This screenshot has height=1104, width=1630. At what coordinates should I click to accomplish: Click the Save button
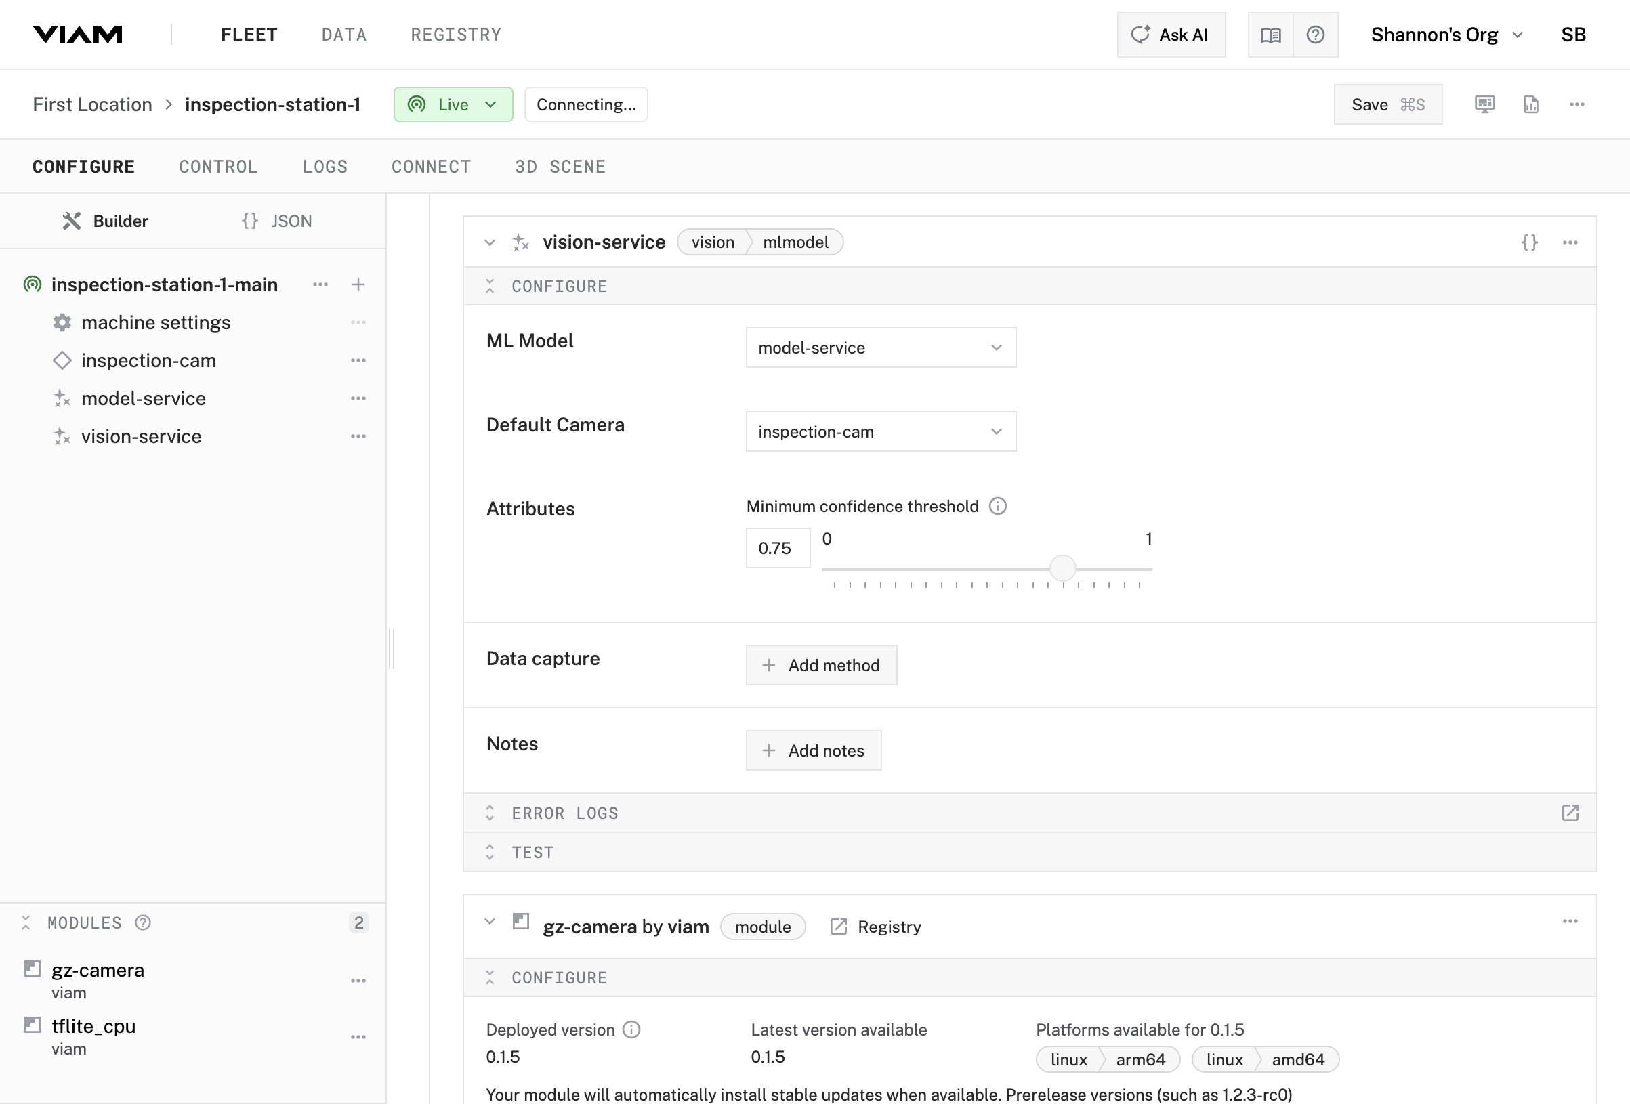pyautogui.click(x=1387, y=104)
